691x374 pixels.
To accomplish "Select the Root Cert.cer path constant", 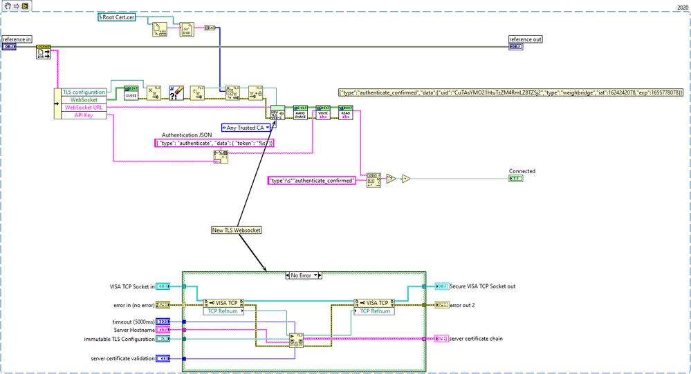I will coord(116,17).
